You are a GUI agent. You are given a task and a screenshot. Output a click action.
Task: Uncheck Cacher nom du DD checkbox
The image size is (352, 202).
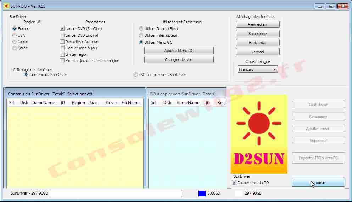pyautogui.click(x=234, y=183)
